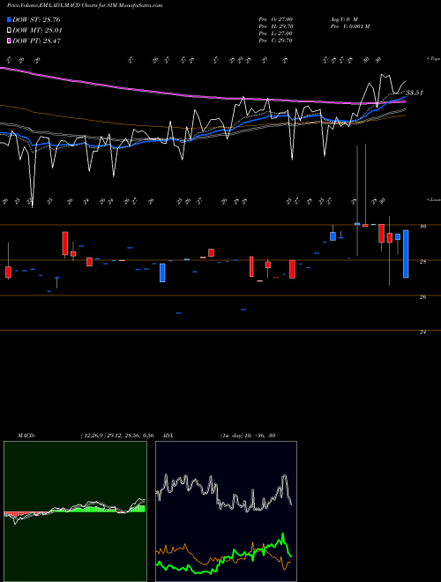Select the 'DOW PT: 28.47' legend text

click(36, 41)
